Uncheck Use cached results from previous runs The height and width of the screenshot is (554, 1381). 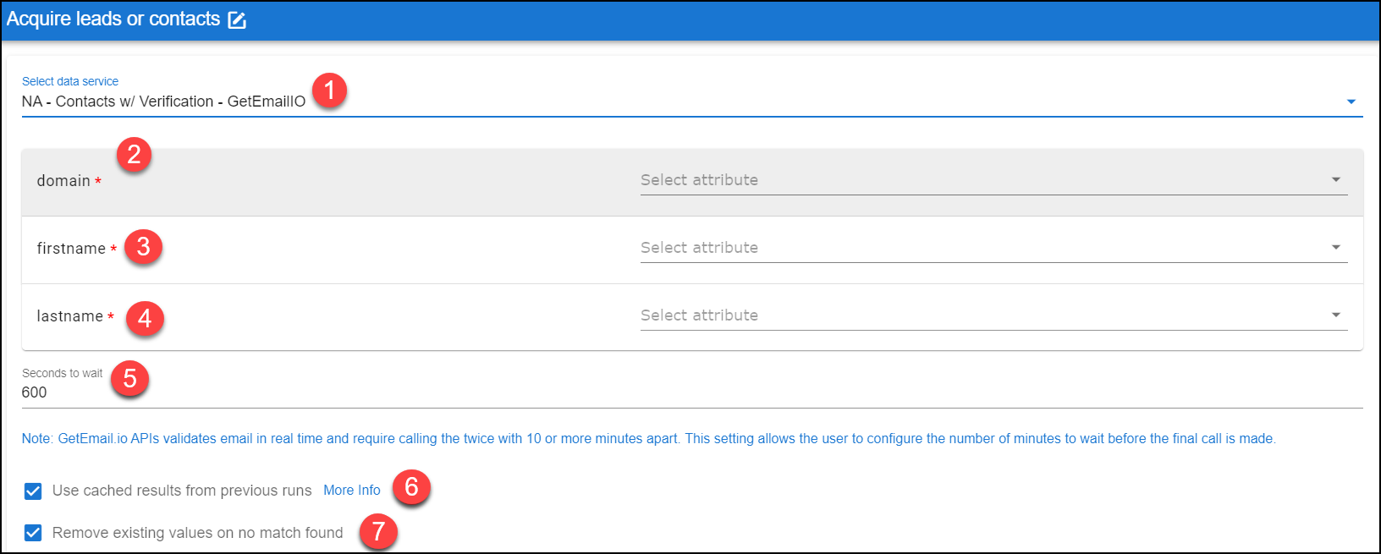click(33, 491)
